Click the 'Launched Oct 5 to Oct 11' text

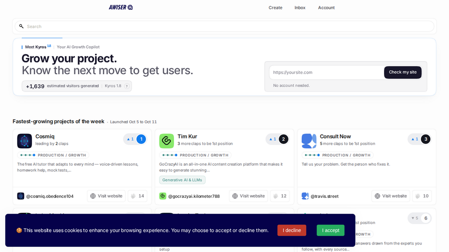(x=133, y=122)
